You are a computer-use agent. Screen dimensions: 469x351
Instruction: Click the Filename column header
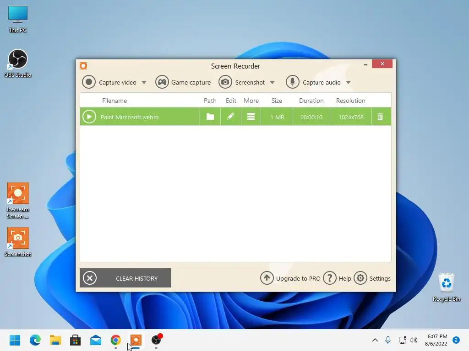[x=115, y=101]
